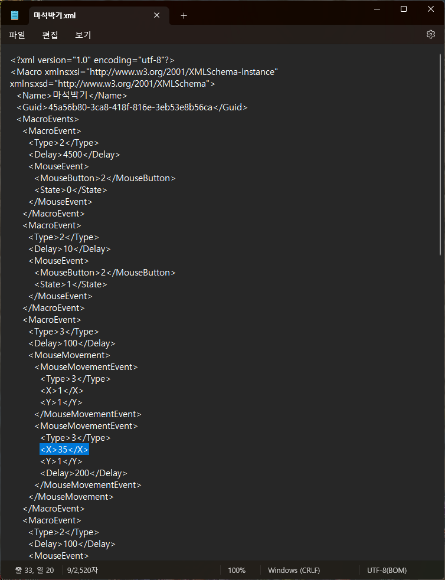The height and width of the screenshot is (580, 445).
Task: Click the Notepad app icon in title bar
Action: pos(15,15)
